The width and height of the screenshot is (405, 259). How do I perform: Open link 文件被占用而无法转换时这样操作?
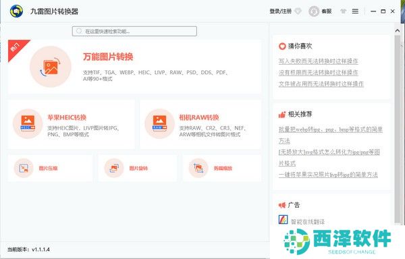(x=321, y=84)
